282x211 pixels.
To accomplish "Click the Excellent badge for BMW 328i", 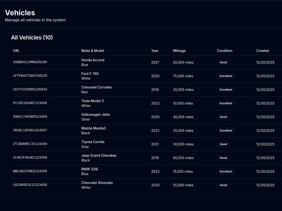I will pos(226,172).
